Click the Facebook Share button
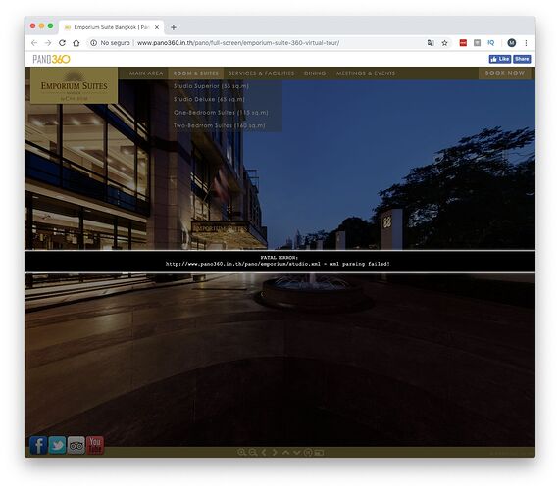The image size is (559, 490). click(x=522, y=59)
